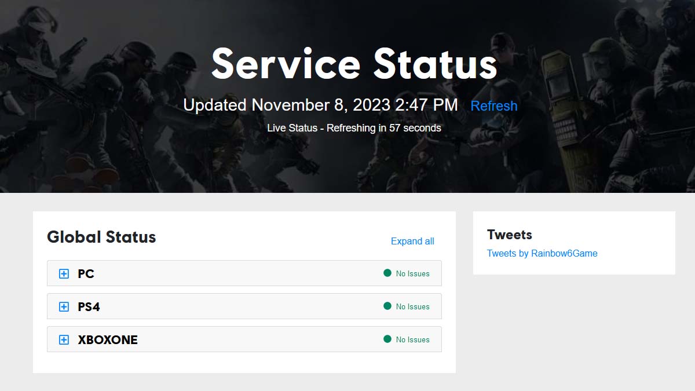Click the Refresh link

pos(493,106)
